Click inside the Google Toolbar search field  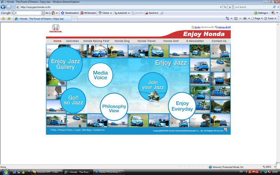tap(28, 13)
